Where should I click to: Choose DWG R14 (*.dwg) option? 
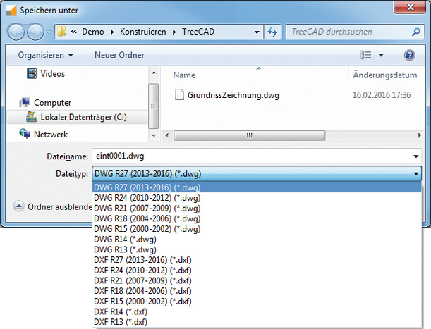[x=257, y=240]
